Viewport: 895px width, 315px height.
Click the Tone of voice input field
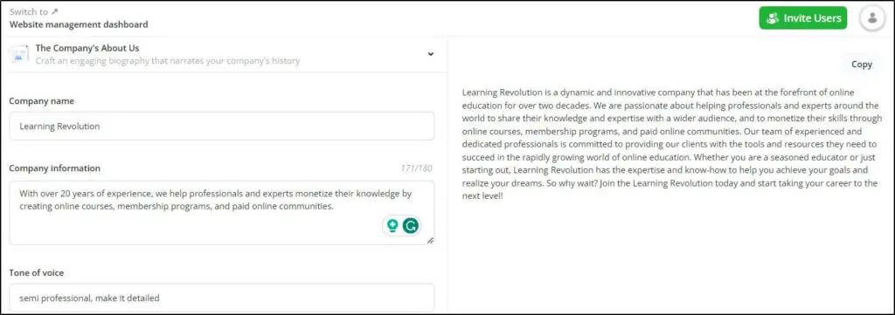click(221, 298)
